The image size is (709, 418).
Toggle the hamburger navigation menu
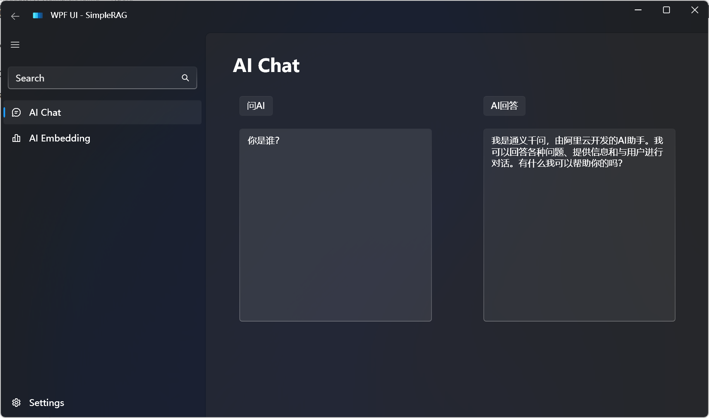[x=15, y=45]
